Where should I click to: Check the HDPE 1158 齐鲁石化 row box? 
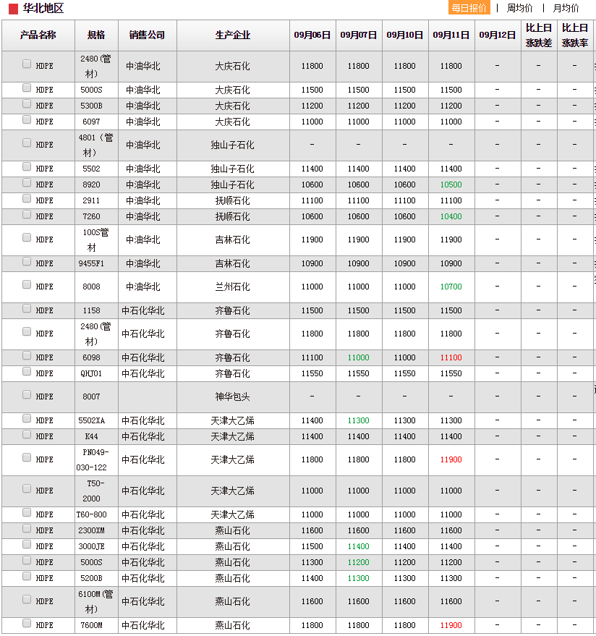point(27,309)
